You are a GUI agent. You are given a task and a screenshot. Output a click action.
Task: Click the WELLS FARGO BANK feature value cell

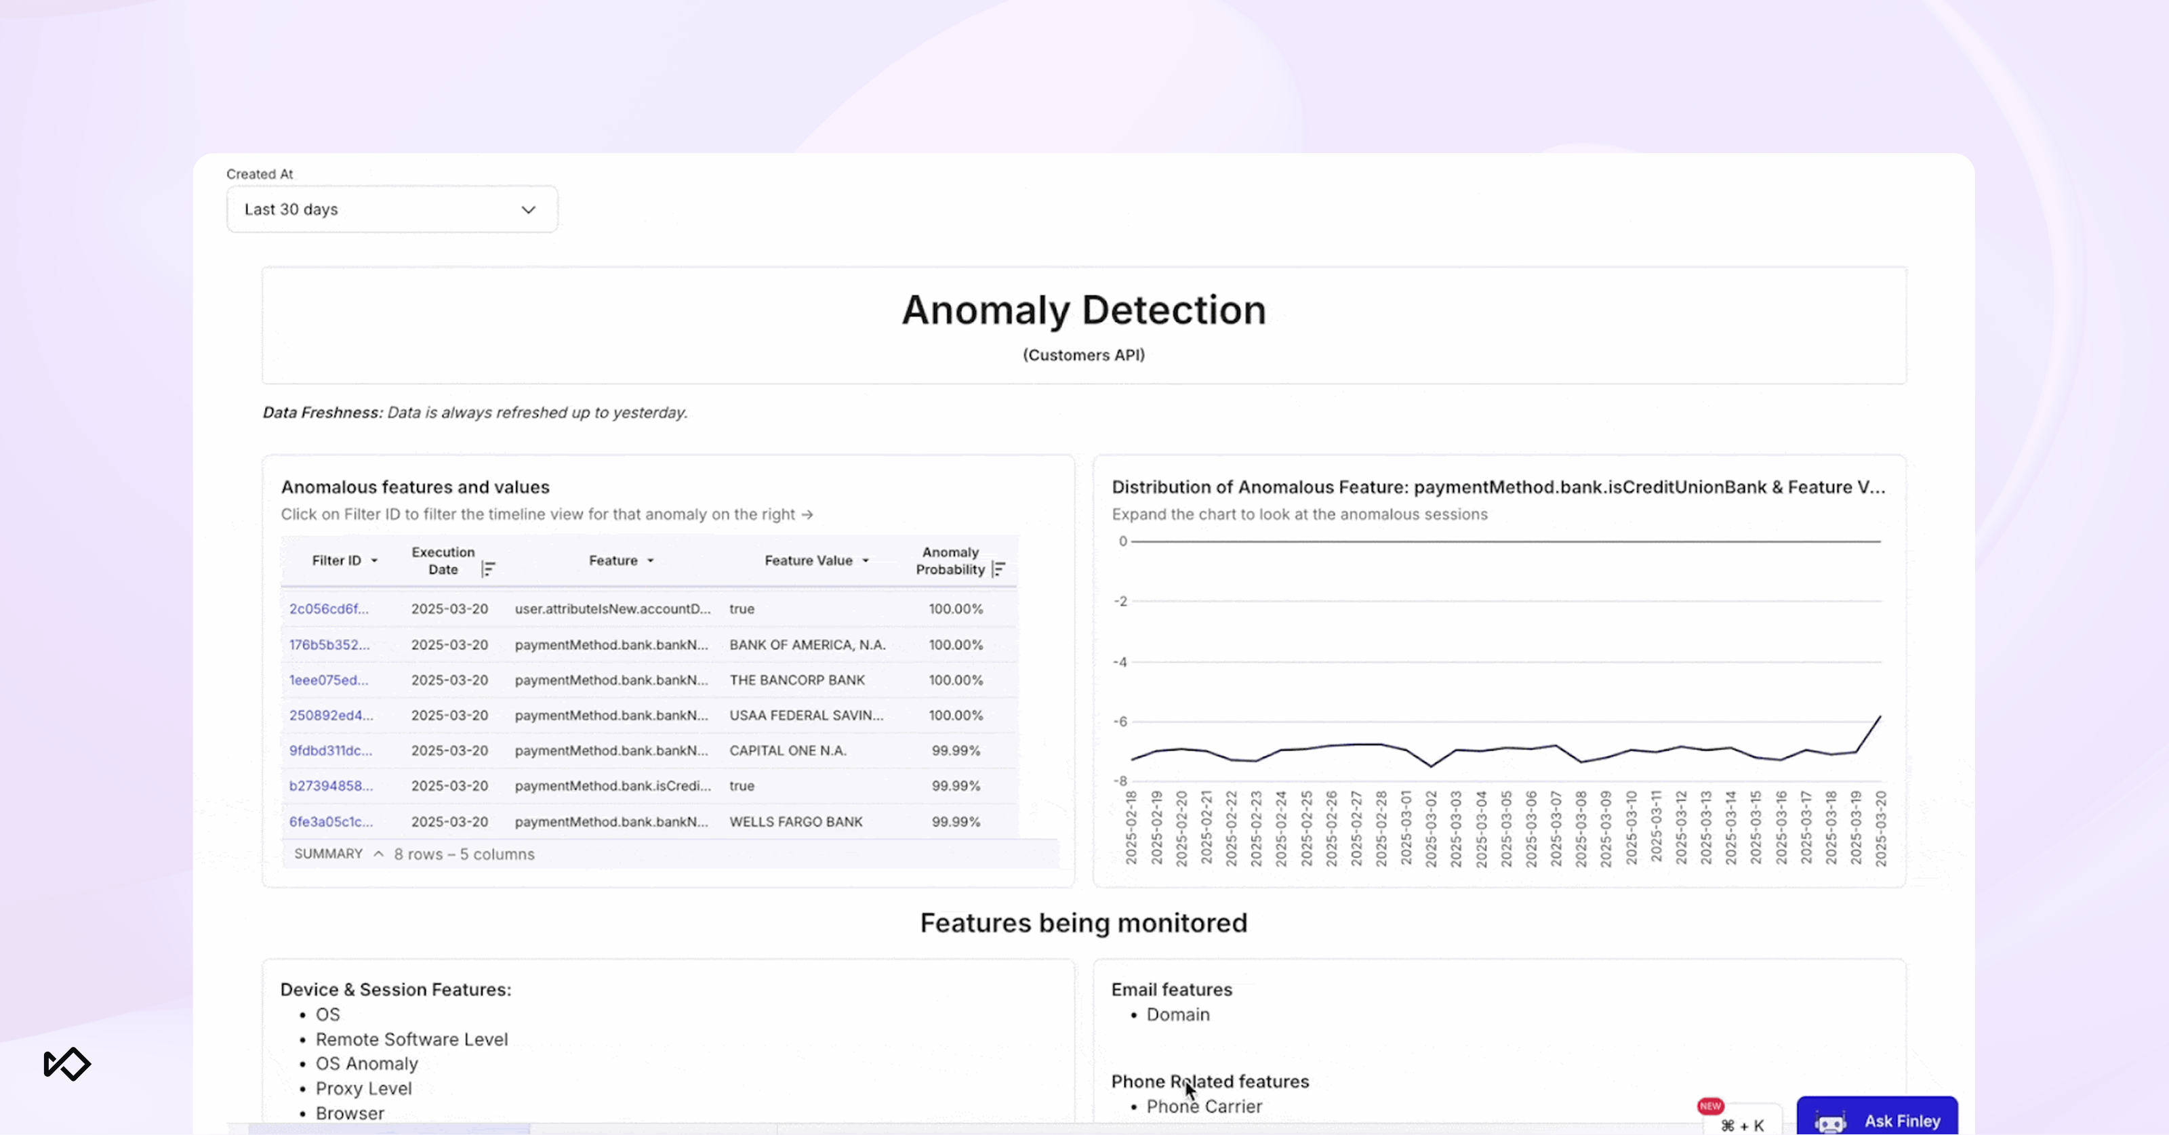796,822
